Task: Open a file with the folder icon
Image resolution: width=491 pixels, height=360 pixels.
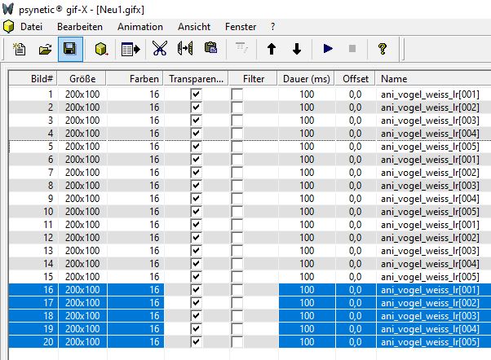Action: [x=45, y=49]
